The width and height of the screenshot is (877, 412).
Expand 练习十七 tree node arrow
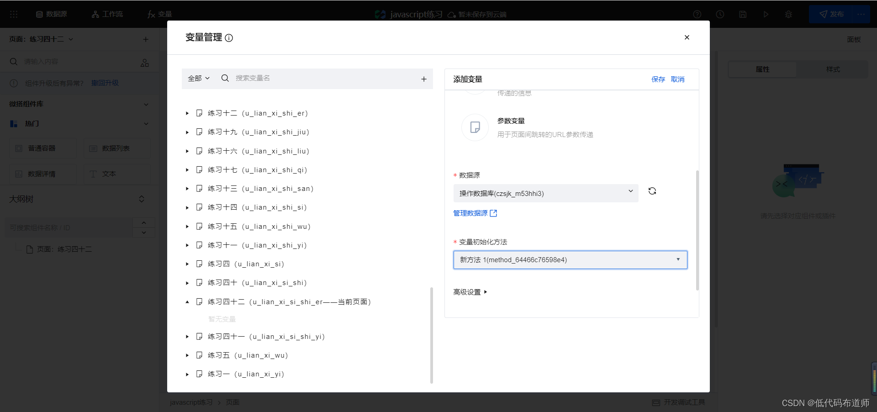[187, 170]
